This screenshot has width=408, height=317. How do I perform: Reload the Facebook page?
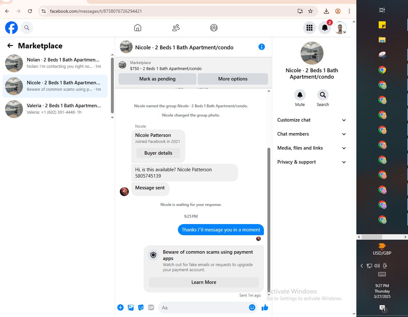[30, 11]
